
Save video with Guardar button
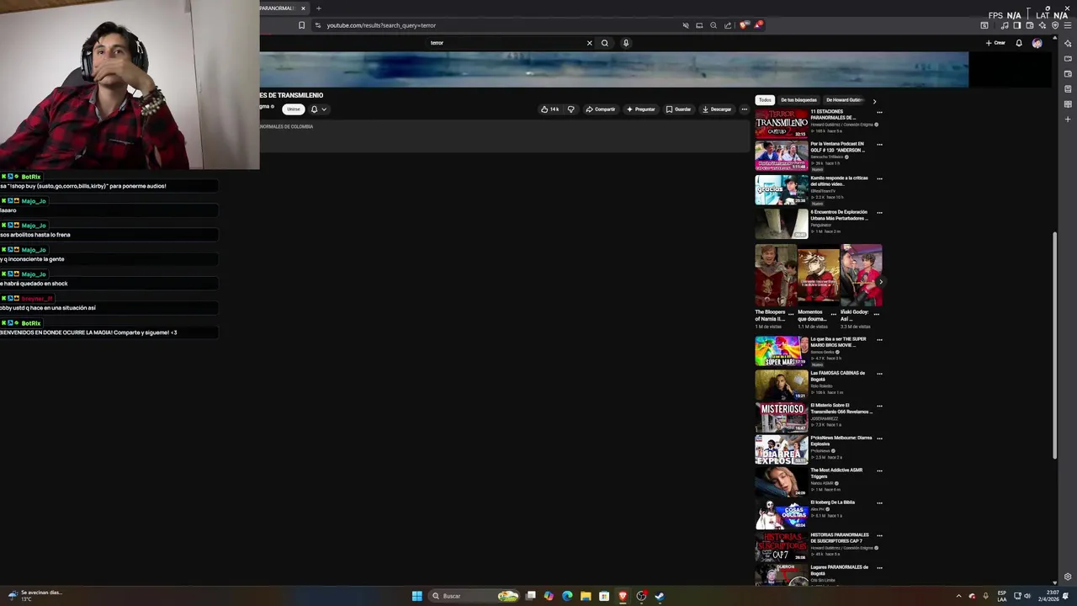pyautogui.click(x=678, y=109)
